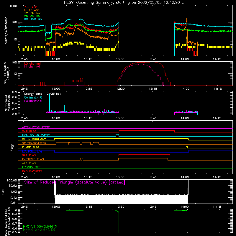This screenshot has width=236, height=236.
Task: Click the orange 6-12 keV spike peak after 14:00
Action: [x=187, y=18]
